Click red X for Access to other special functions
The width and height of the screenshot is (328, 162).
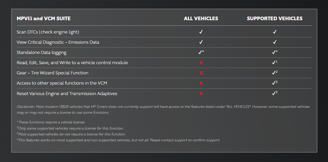pos(201,83)
